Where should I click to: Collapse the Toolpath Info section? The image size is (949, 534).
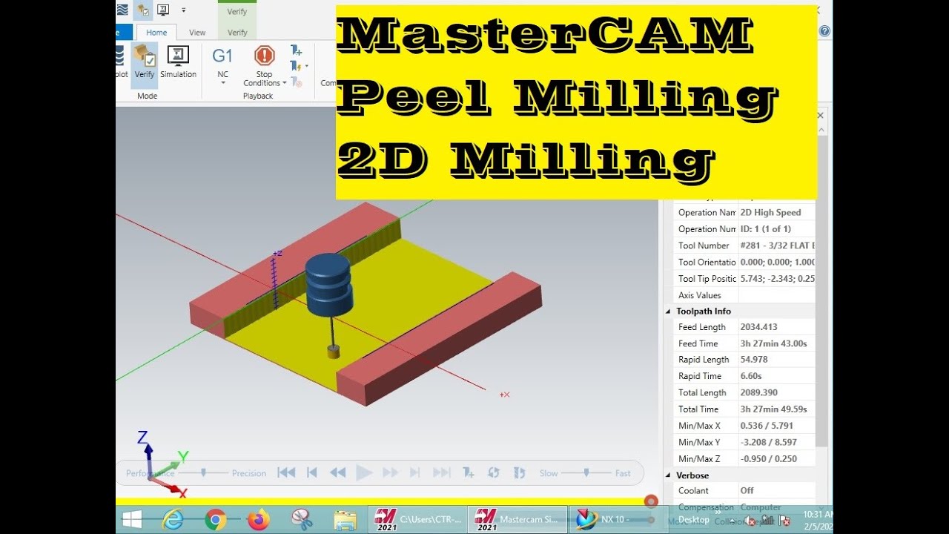pos(669,311)
